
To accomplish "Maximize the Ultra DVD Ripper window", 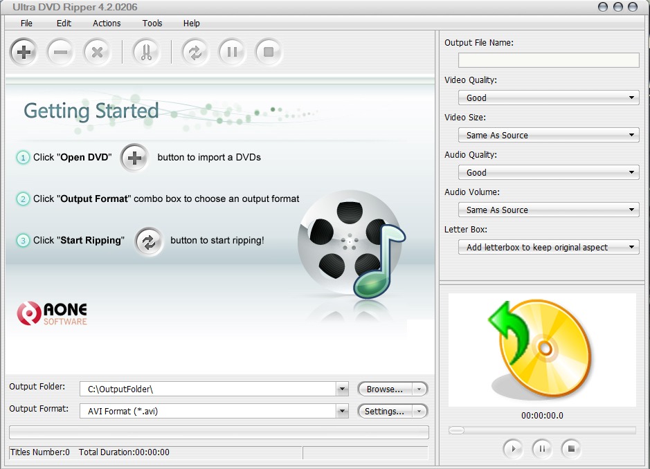I will coord(618,7).
